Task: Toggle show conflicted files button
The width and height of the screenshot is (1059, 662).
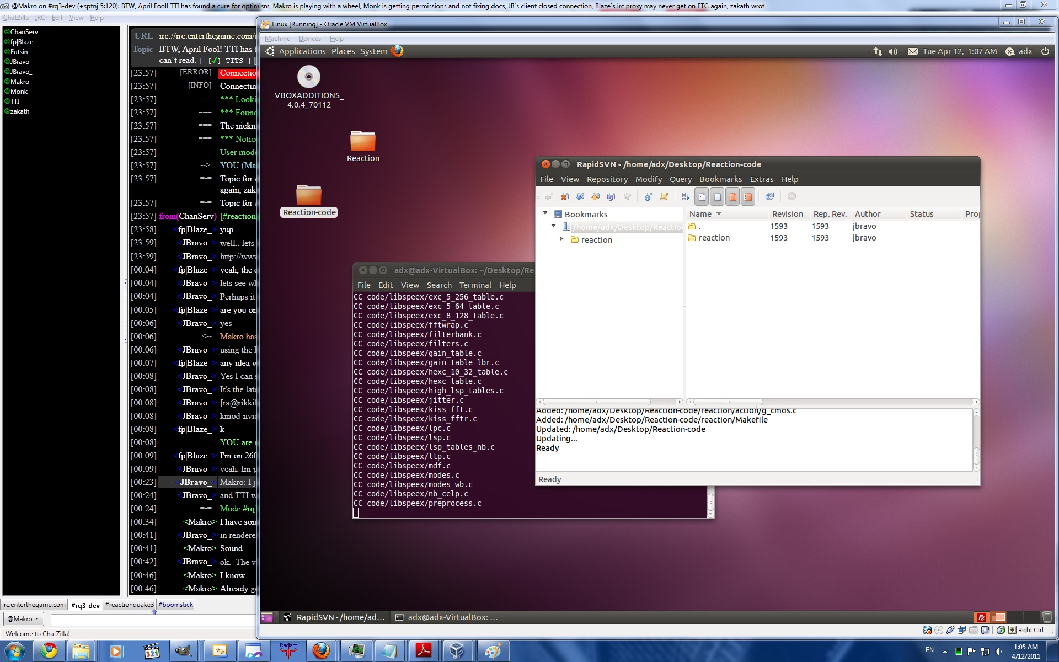Action: pyautogui.click(x=748, y=196)
